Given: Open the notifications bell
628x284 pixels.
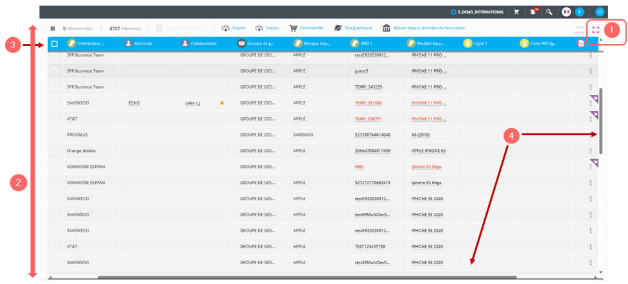Looking at the screenshot, I should tap(532, 12).
